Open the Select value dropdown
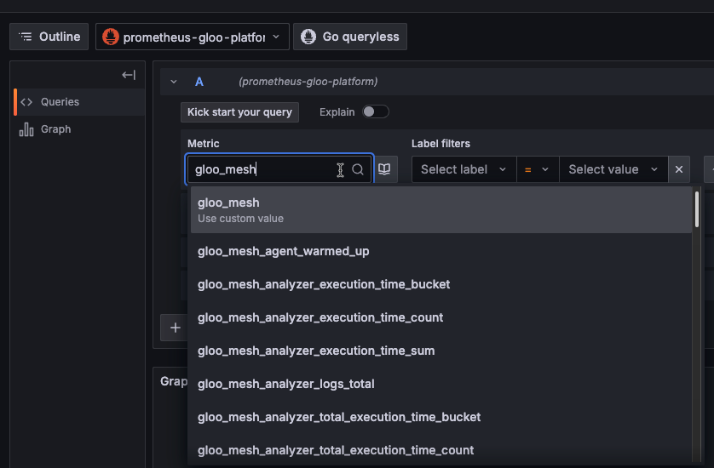The height and width of the screenshot is (468, 714). coord(613,169)
